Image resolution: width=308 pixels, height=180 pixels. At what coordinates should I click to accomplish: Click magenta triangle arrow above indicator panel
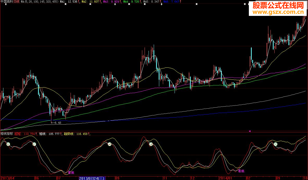250,131
